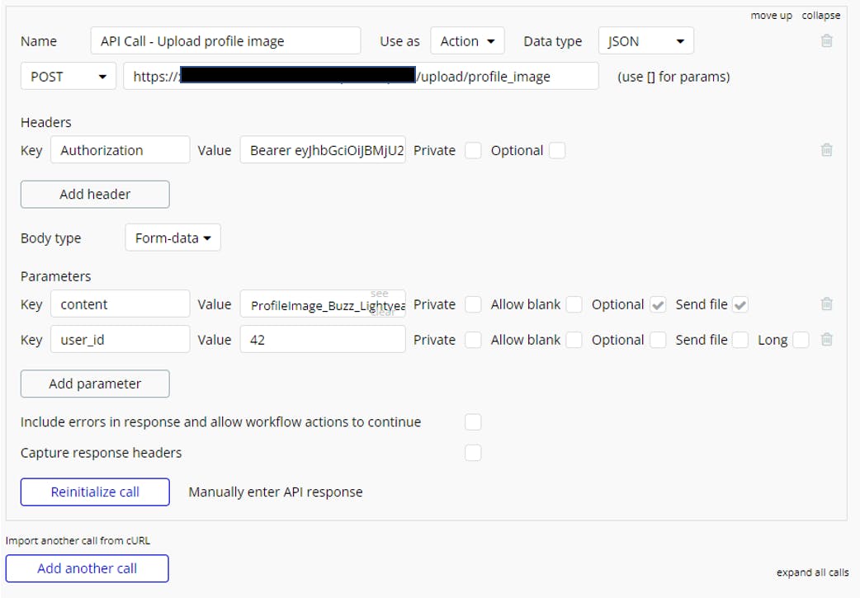
Task: Click Import another call from cURL
Action: (x=78, y=541)
